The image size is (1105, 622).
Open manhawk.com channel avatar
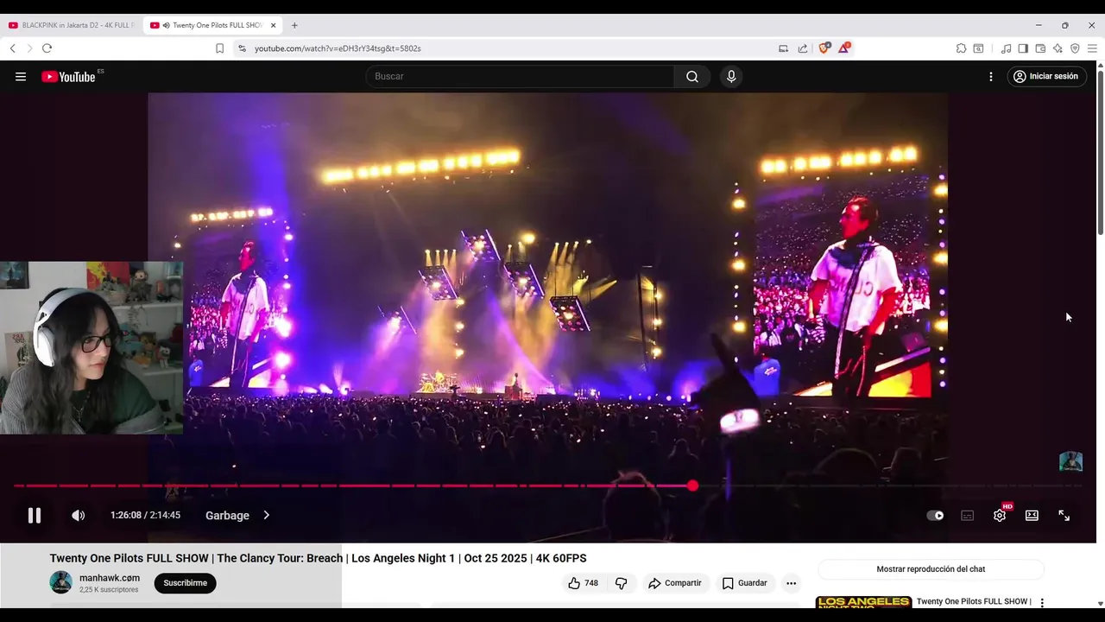pos(60,582)
